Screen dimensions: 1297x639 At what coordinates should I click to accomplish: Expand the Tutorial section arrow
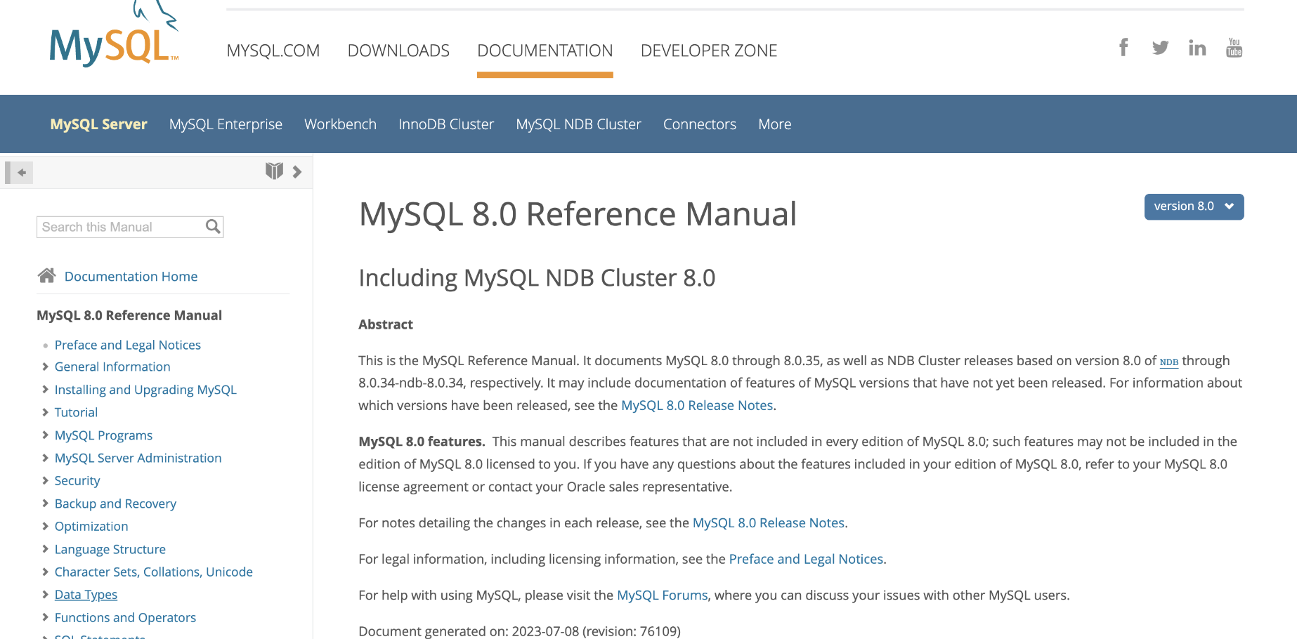click(x=45, y=412)
